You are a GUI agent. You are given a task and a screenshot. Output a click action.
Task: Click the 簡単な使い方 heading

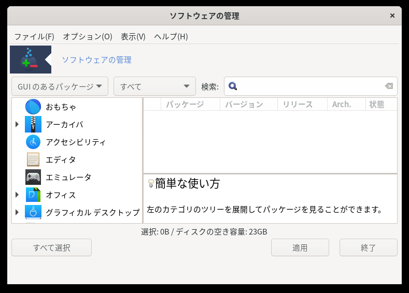(188, 183)
